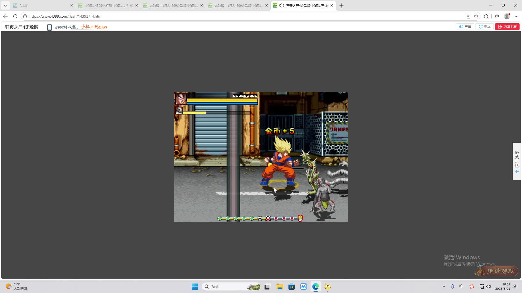This screenshot has width=522, height=293.
Task: Open Microsoft Store from the taskbar
Action: 291,286
